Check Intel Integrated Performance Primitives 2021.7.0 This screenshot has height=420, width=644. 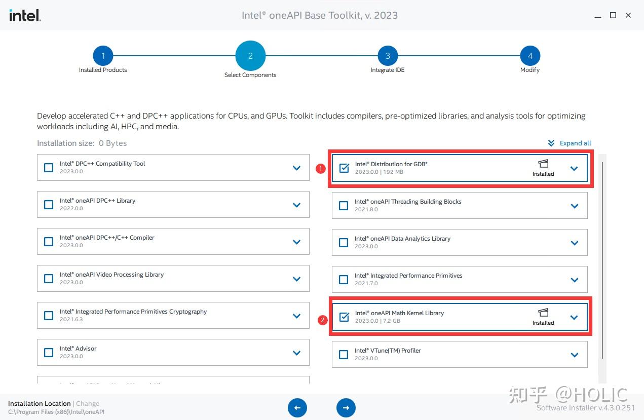[x=344, y=280]
